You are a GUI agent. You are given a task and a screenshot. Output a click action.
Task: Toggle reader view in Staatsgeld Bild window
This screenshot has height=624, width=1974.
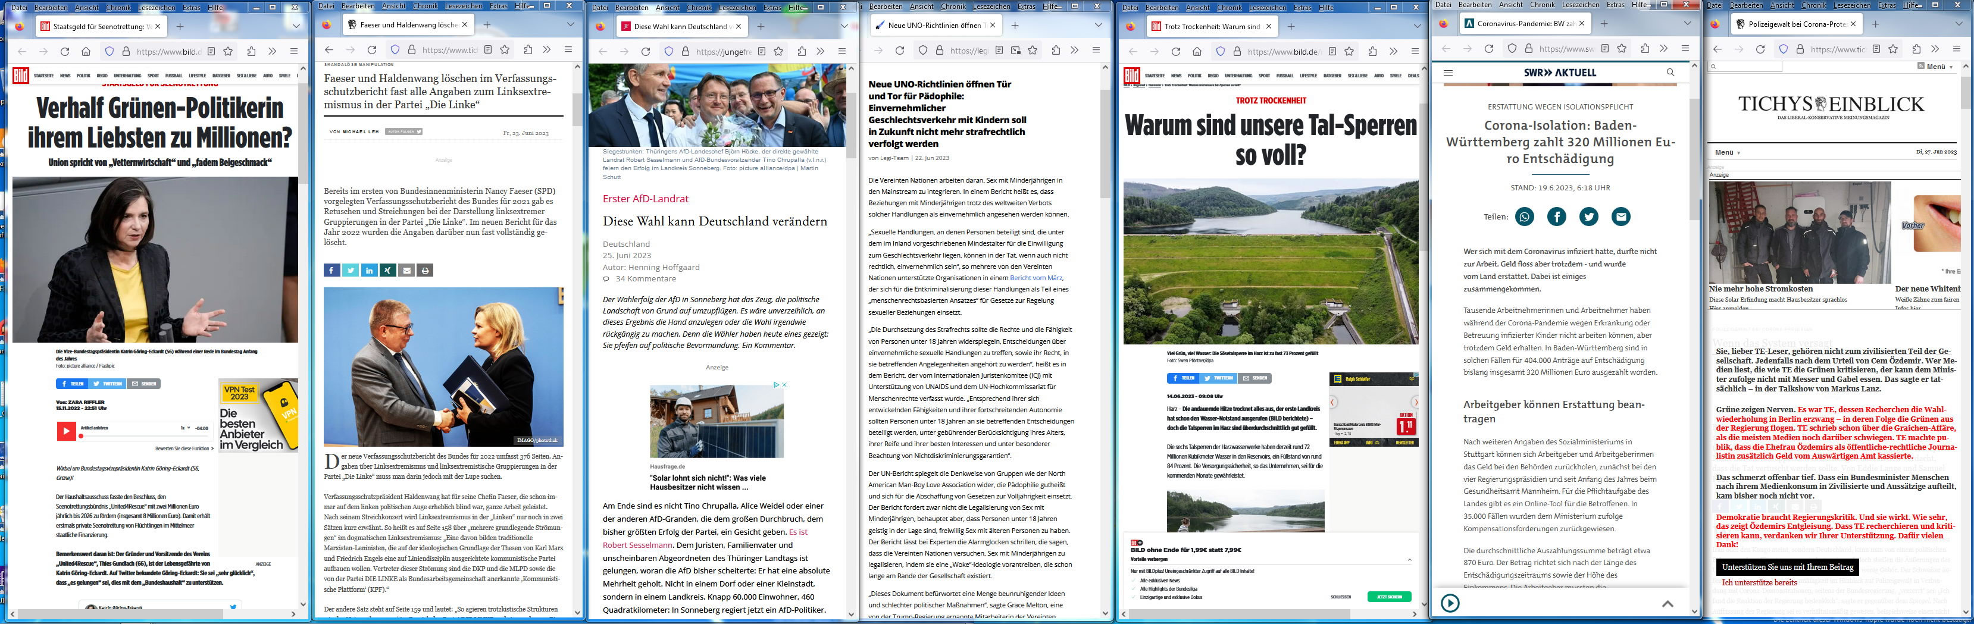coord(211,51)
